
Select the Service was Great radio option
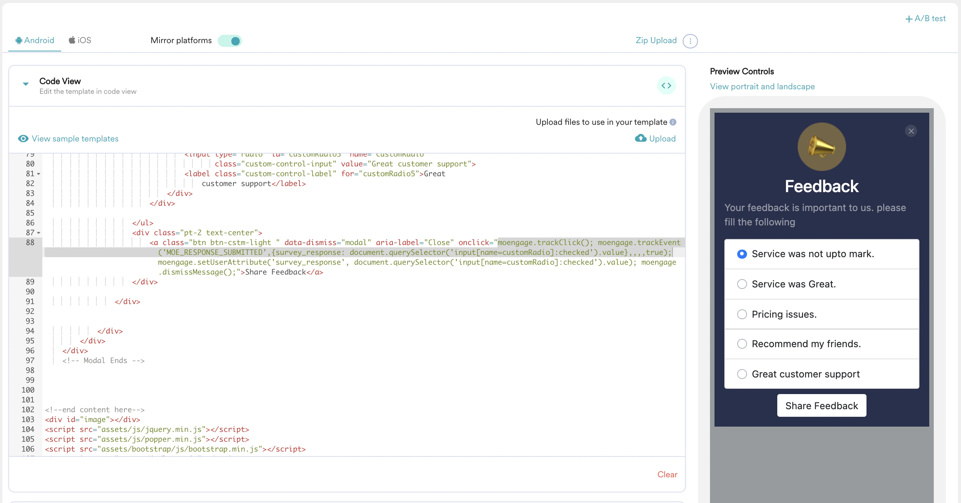point(742,284)
